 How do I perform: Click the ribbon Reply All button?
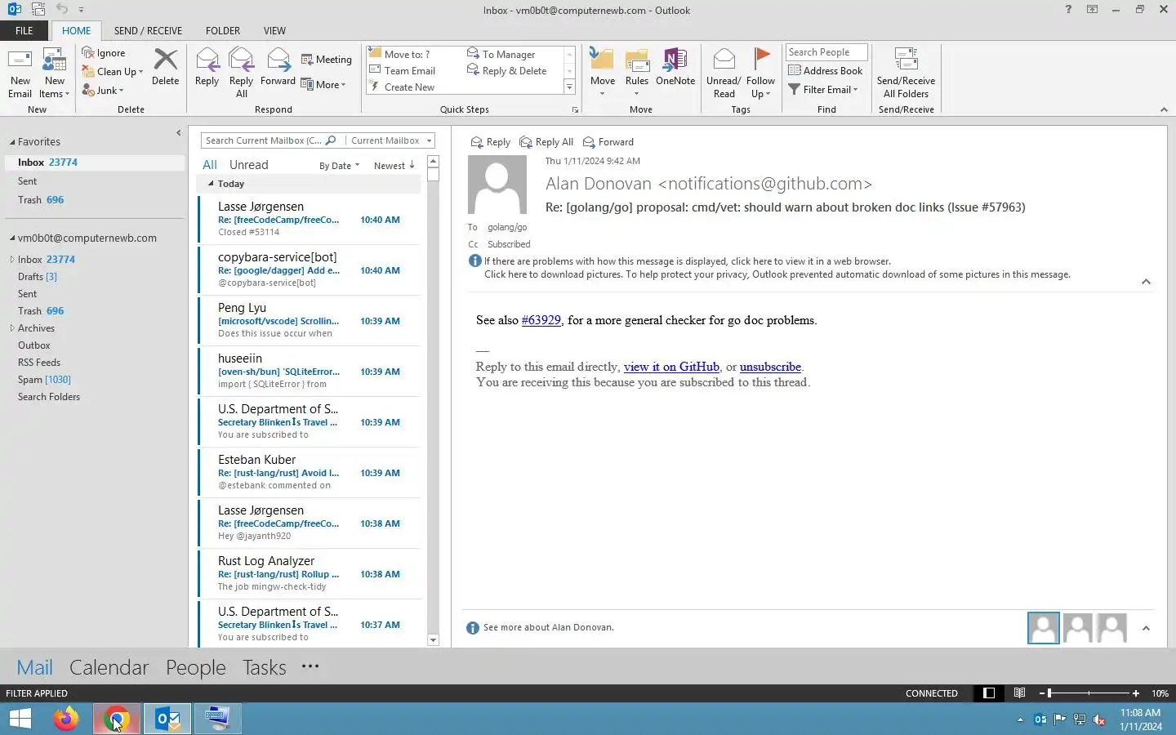point(241,73)
